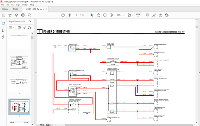Toggle the Bookmarks panel icon
This screenshot has width=200, height=126.
pyautogui.click(x=3, y=30)
